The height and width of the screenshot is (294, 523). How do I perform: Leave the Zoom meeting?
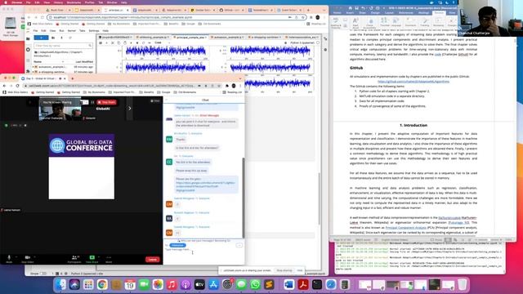[x=153, y=260]
